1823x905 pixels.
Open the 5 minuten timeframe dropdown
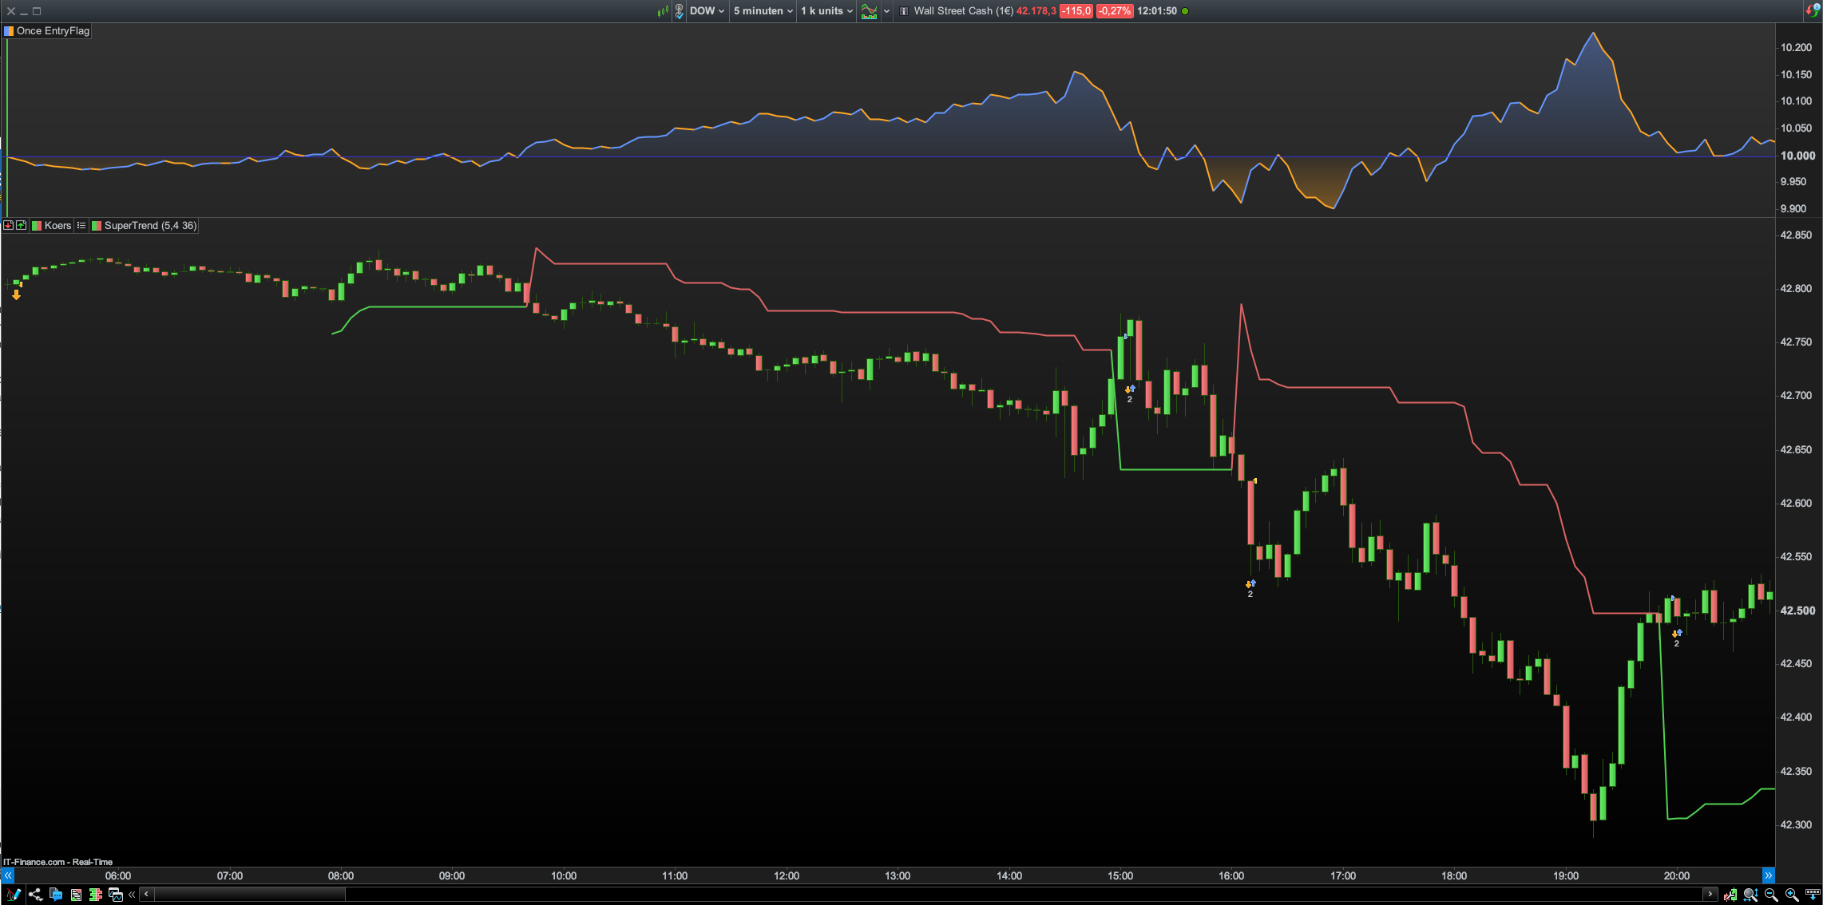[x=763, y=11]
